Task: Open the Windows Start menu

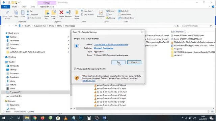Action: coord(4,118)
